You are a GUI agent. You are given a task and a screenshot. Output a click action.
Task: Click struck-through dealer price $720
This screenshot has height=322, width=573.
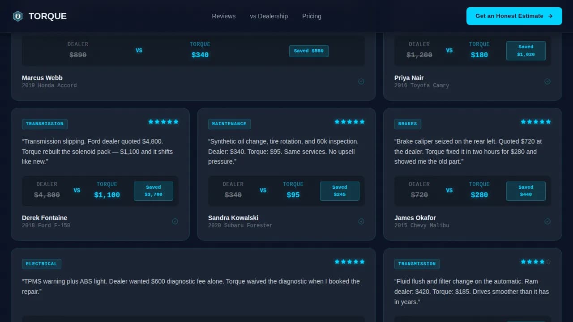[419, 195]
